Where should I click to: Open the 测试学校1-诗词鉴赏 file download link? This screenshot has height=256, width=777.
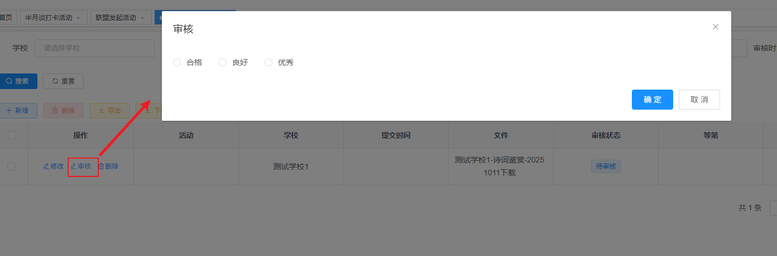pyautogui.click(x=500, y=166)
